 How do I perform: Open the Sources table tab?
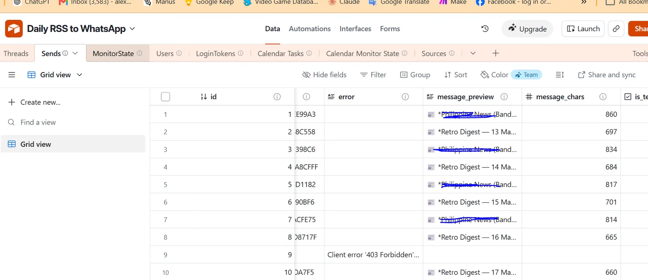click(438, 53)
